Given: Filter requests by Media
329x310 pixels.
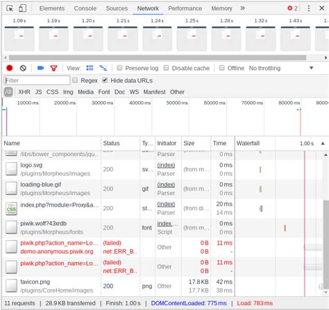Looking at the screenshot, I should pyautogui.click(x=85, y=92).
